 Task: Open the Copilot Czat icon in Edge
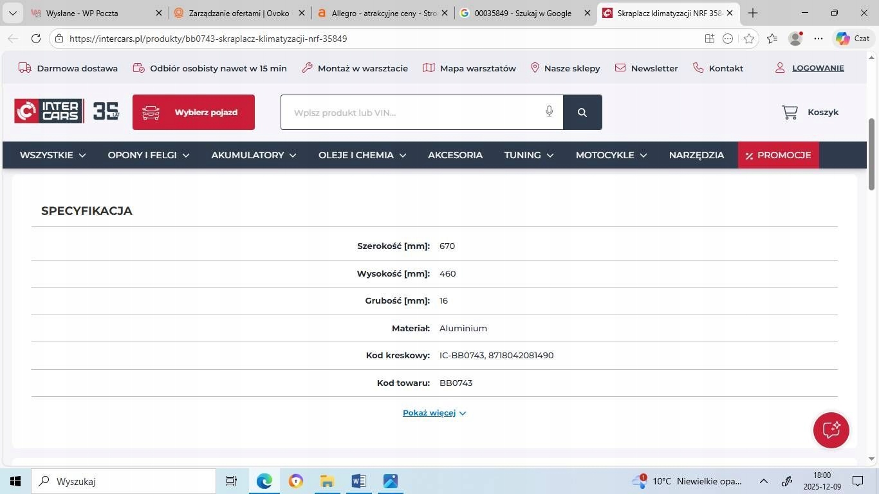coord(853,39)
